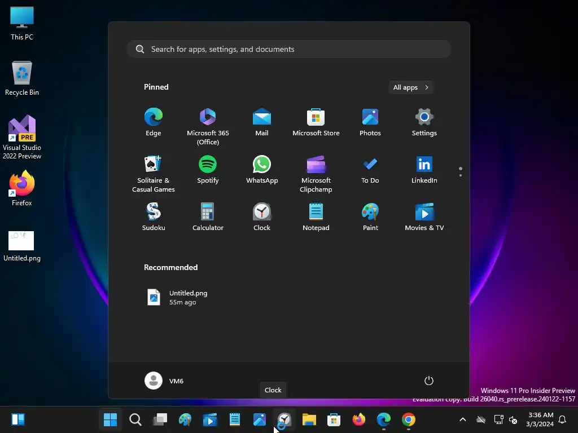
Task: Open Edge from the taskbar
Action: [384, 419]
